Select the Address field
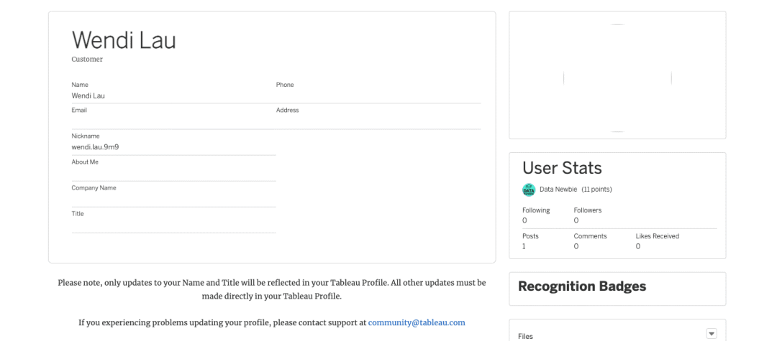777x341 pixels. [378, 116]
